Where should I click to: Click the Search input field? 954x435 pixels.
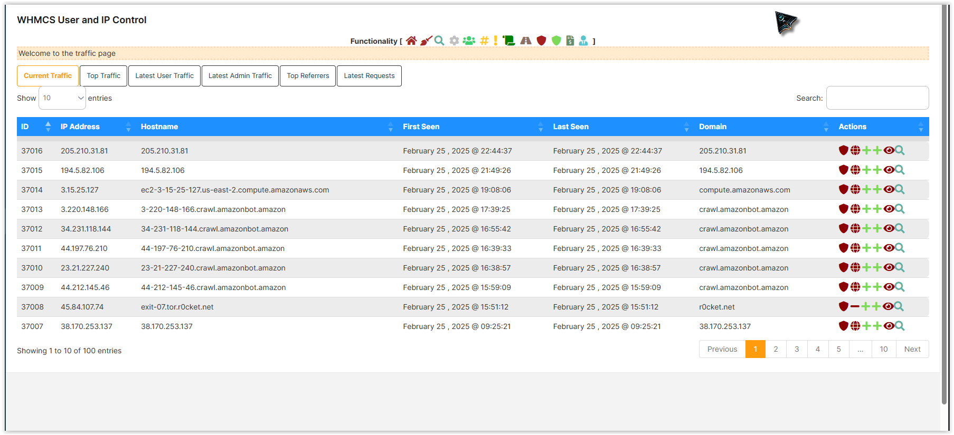tap(877, 98)
